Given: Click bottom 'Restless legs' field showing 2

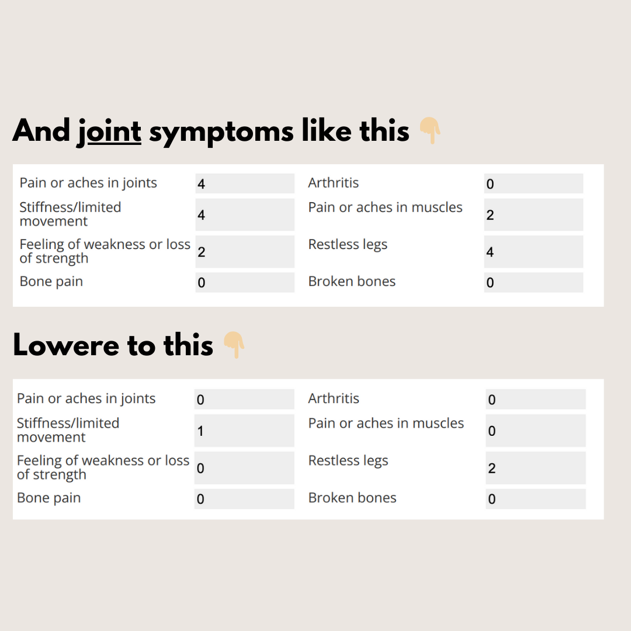Looking at the screenshot, I should (535, 467).
